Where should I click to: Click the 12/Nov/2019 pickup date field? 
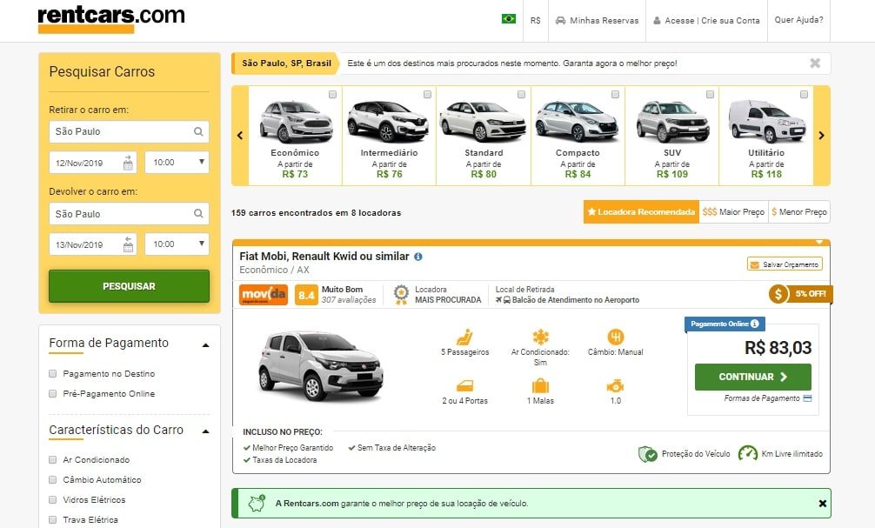tap(93, 163)
